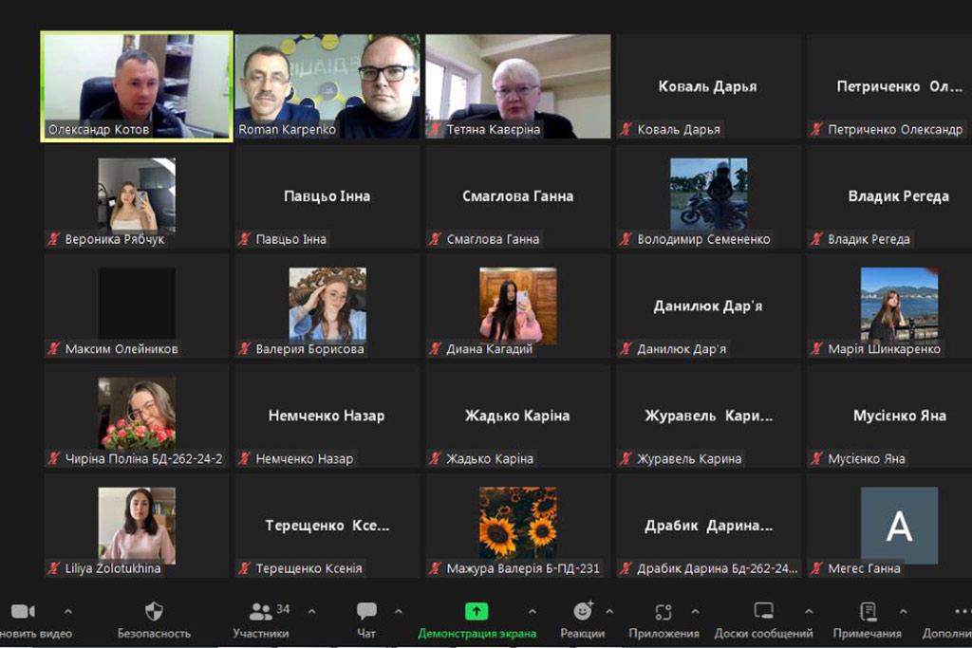Open the Примечания notes icon

[867, 612]
